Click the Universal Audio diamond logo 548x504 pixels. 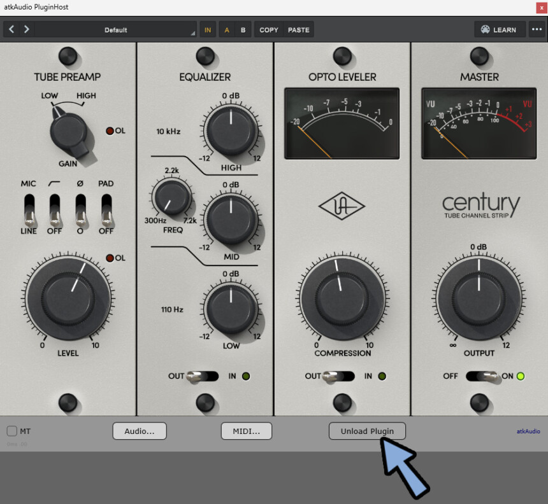[342, 207]
